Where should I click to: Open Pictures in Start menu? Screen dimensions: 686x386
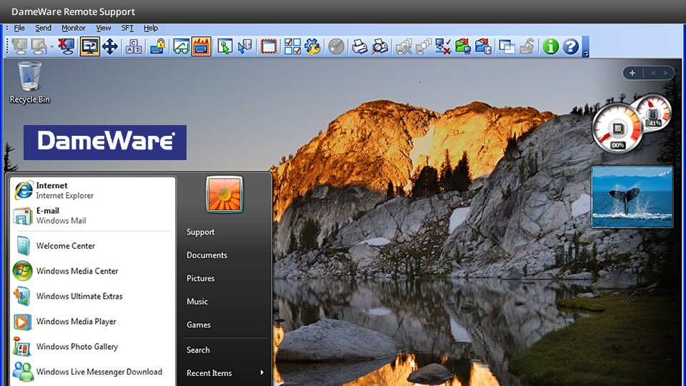[x=200, y=278]
